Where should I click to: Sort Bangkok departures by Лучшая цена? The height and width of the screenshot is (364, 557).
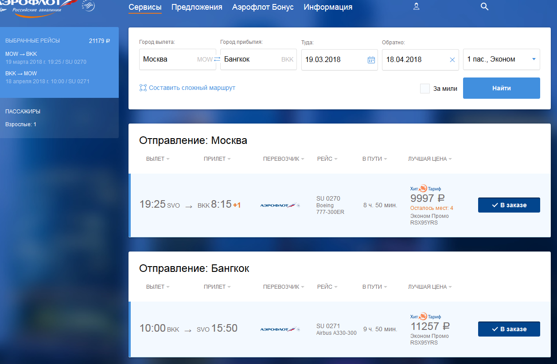coord(430,287)
